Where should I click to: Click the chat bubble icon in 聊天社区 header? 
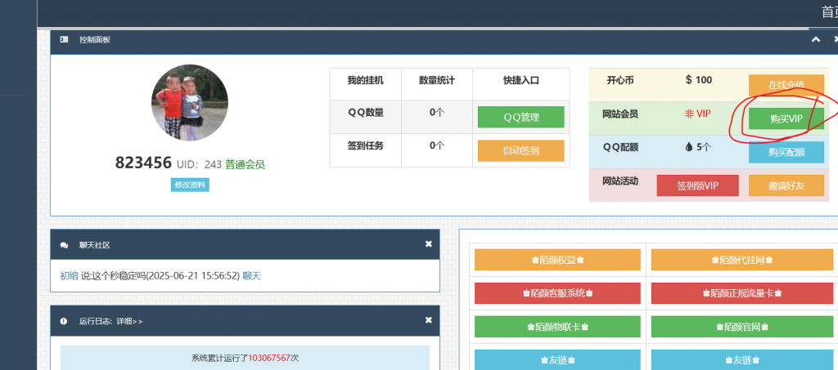(x=64, y=244)
